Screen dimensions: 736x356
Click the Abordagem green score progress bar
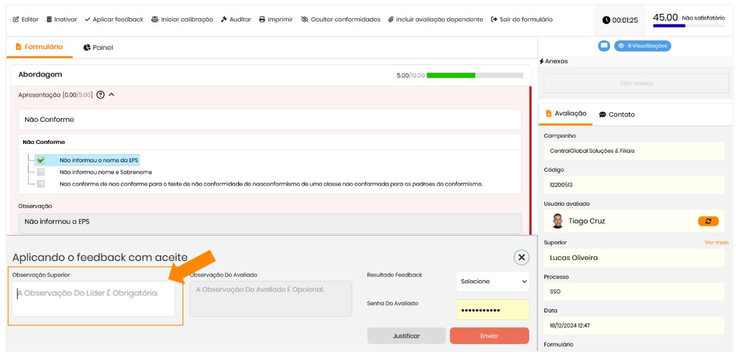pyautogui.click(x=474, y=75)
